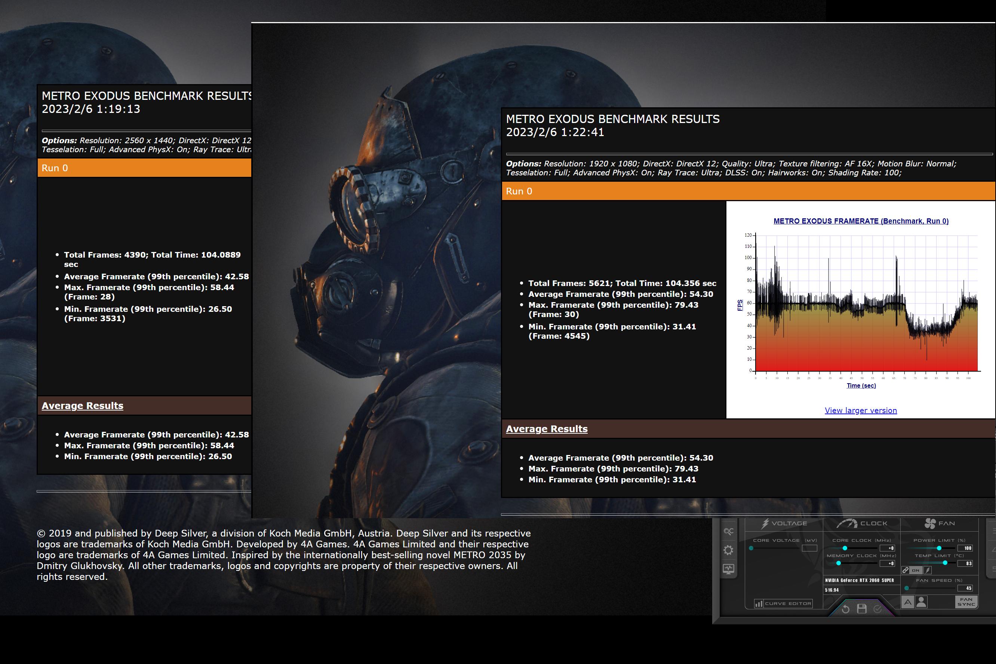Click the Core Clock slider handle
Image resolution: width=996 pixels, height=664 pixels.
pyautogui.click(x=845, y=548)
